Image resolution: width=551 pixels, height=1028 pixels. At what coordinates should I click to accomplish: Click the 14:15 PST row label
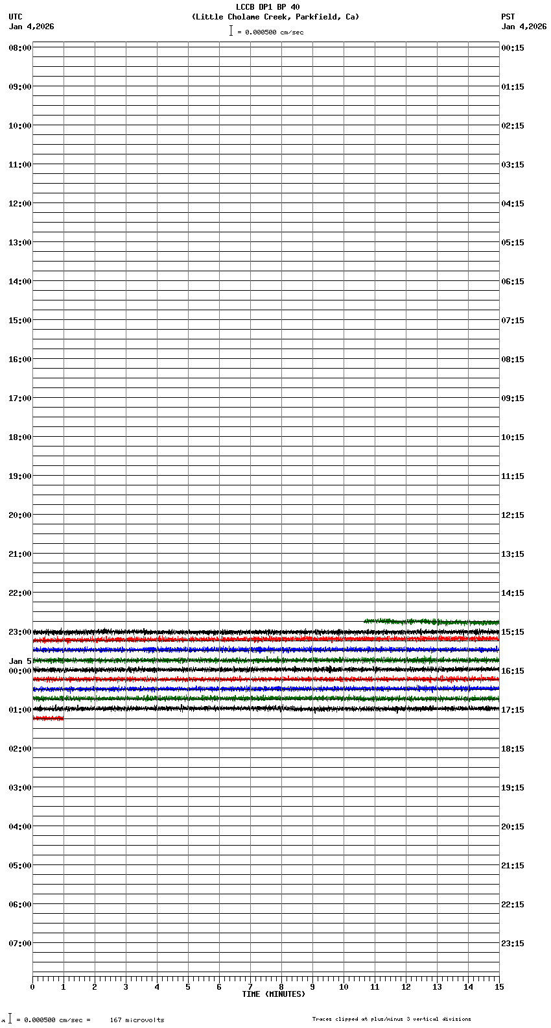click(513, 593)
